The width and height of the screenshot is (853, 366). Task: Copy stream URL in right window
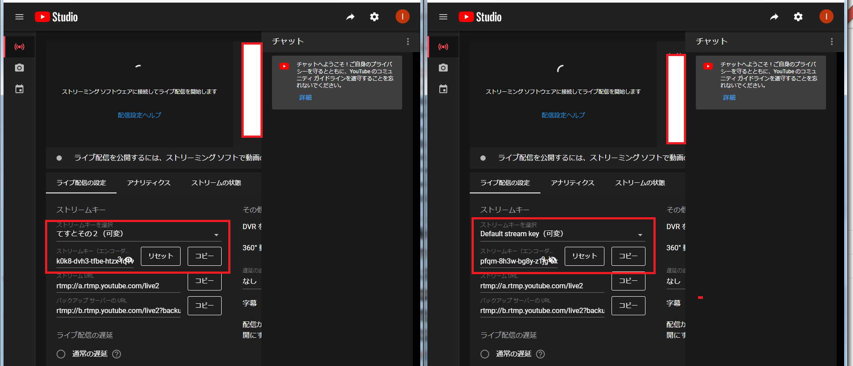[x=628, y=281]
